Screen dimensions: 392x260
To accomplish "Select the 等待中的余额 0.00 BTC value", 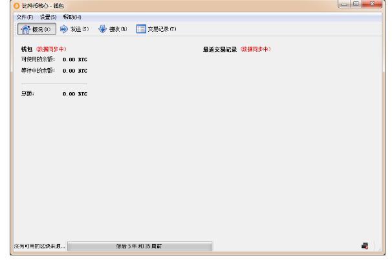I will (75, 71).
